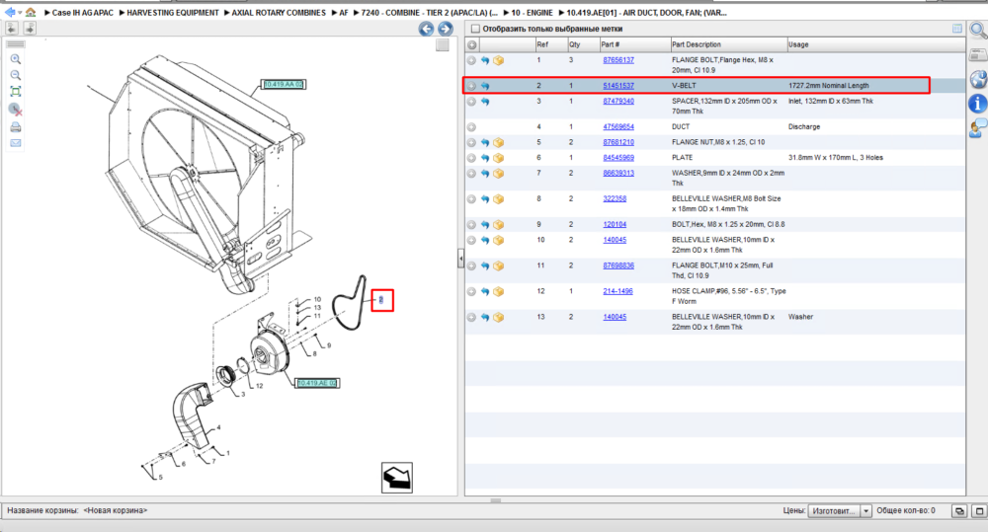The image size is (988, 532).
Task: Open the blue information icon in sidebar
Action: pyautogui.click(x=977, y=104)
